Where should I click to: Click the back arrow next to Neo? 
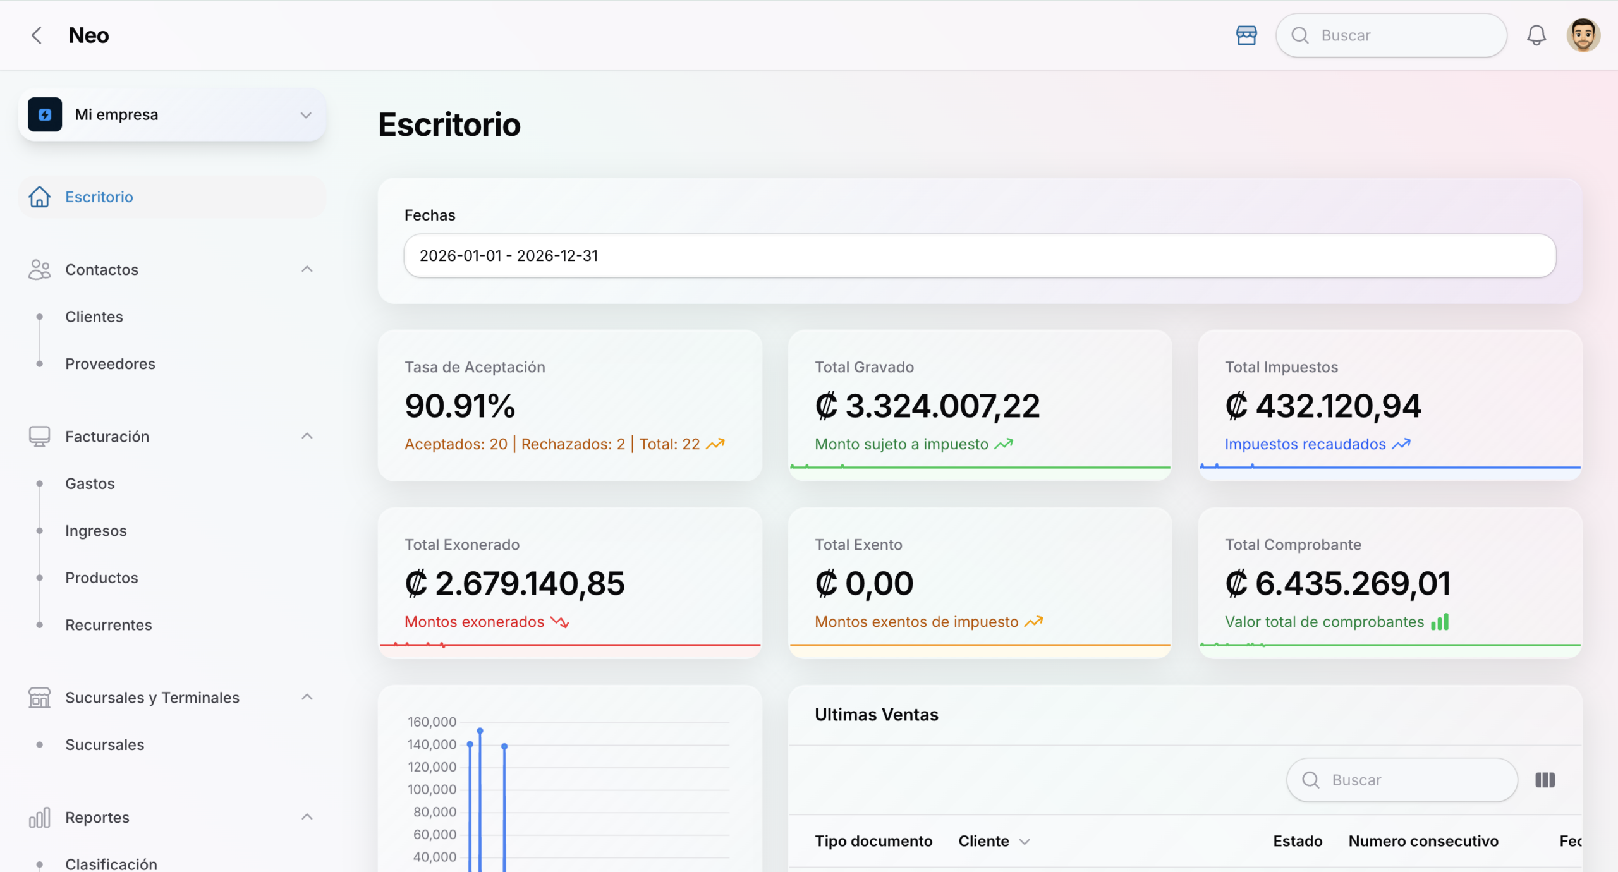pos(37,35)
